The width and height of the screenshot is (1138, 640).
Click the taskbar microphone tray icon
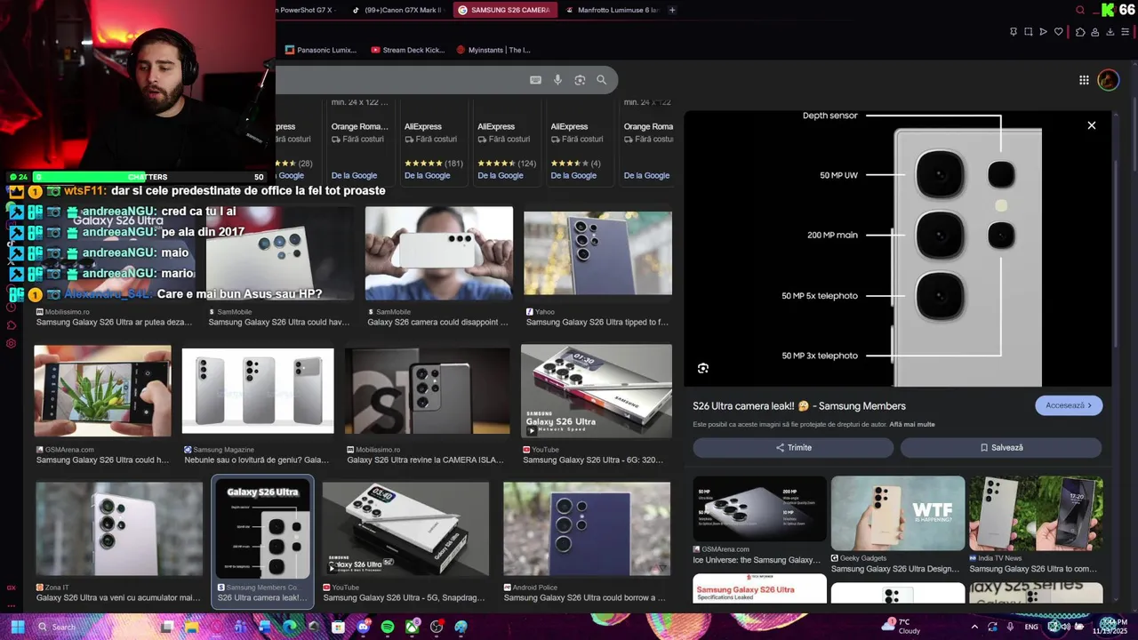coord(1011,627)
